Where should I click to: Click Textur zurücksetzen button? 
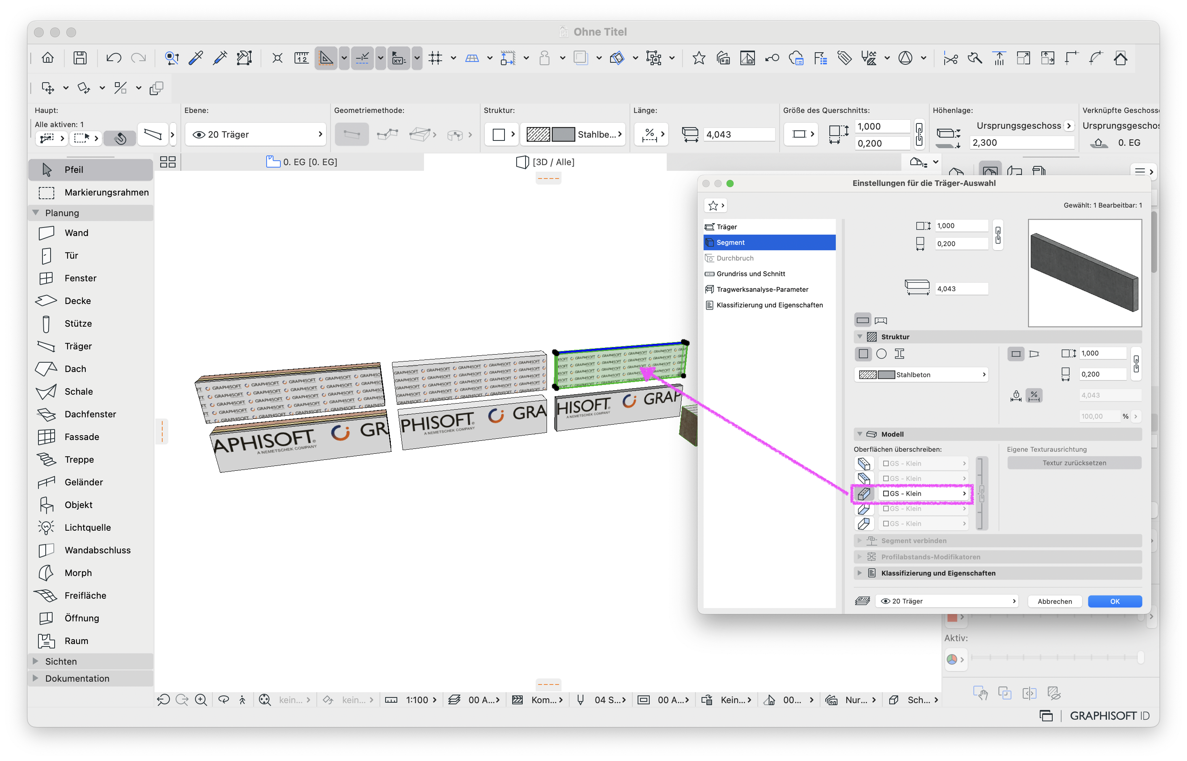pos(1074,463)
